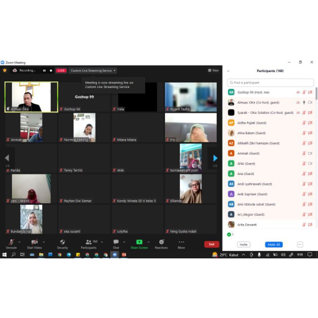
Task: Click the encryption shield icon
Action: [x=5, y=70]
